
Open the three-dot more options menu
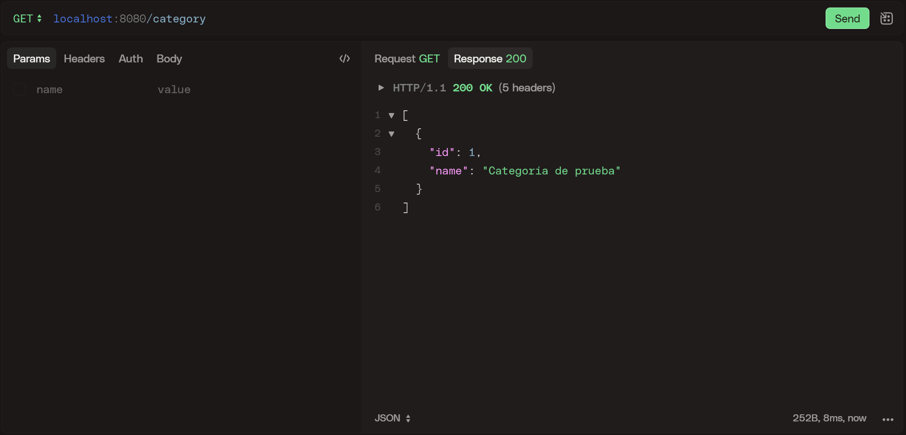coord(888,419)
